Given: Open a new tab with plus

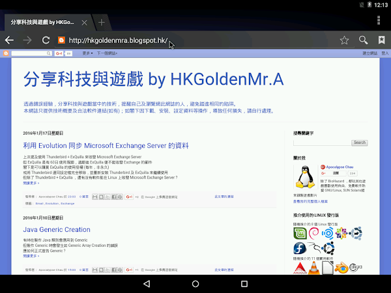Looking at the screenshot, I should (101, 23).
